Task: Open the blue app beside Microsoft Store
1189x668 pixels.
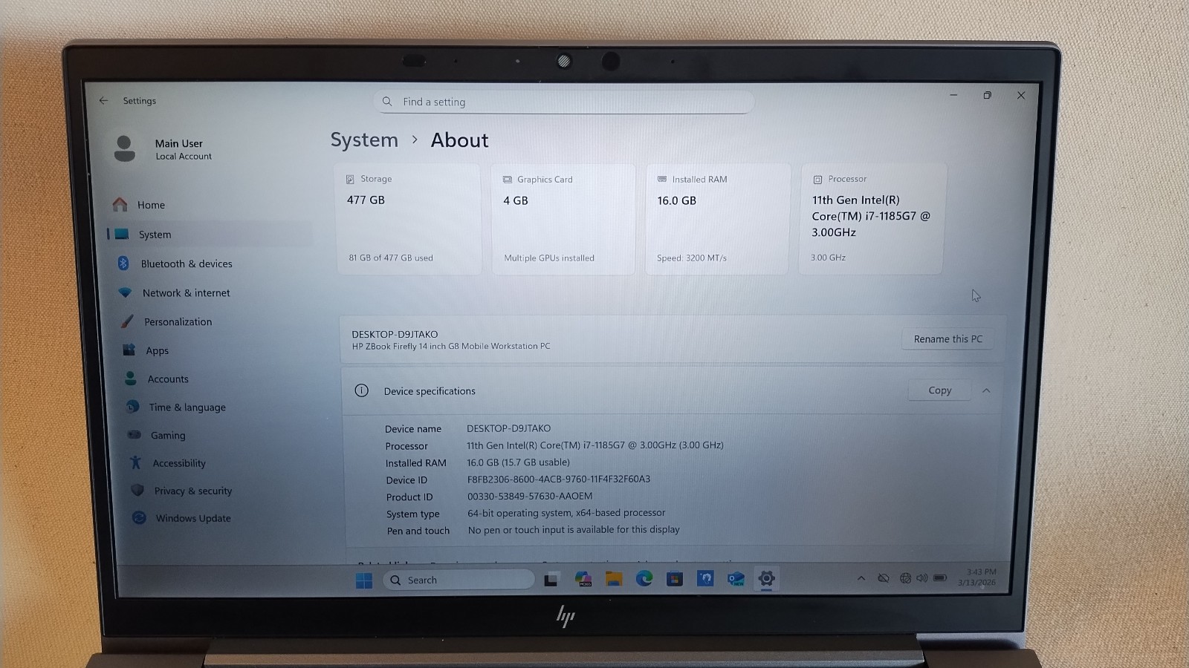Action: point(705,578)
